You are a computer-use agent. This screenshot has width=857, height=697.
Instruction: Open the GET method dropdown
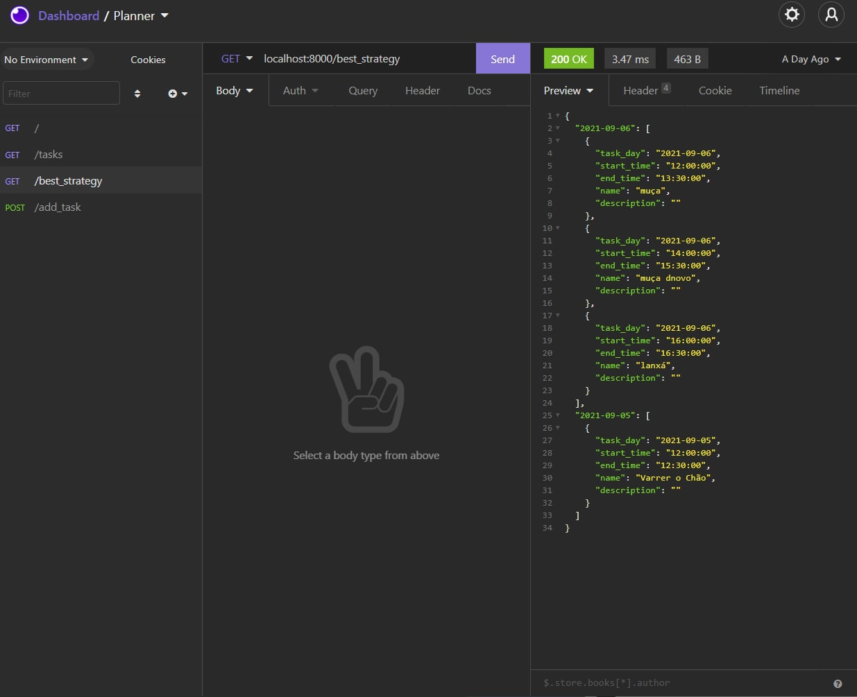click(235, 58)
